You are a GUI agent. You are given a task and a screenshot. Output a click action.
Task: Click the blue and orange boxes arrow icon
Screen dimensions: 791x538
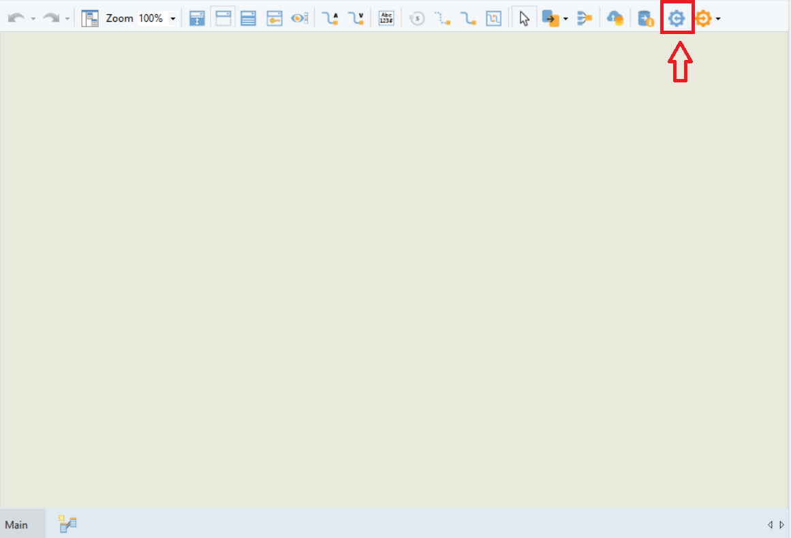pyautogui.click(x=550, y=18)
